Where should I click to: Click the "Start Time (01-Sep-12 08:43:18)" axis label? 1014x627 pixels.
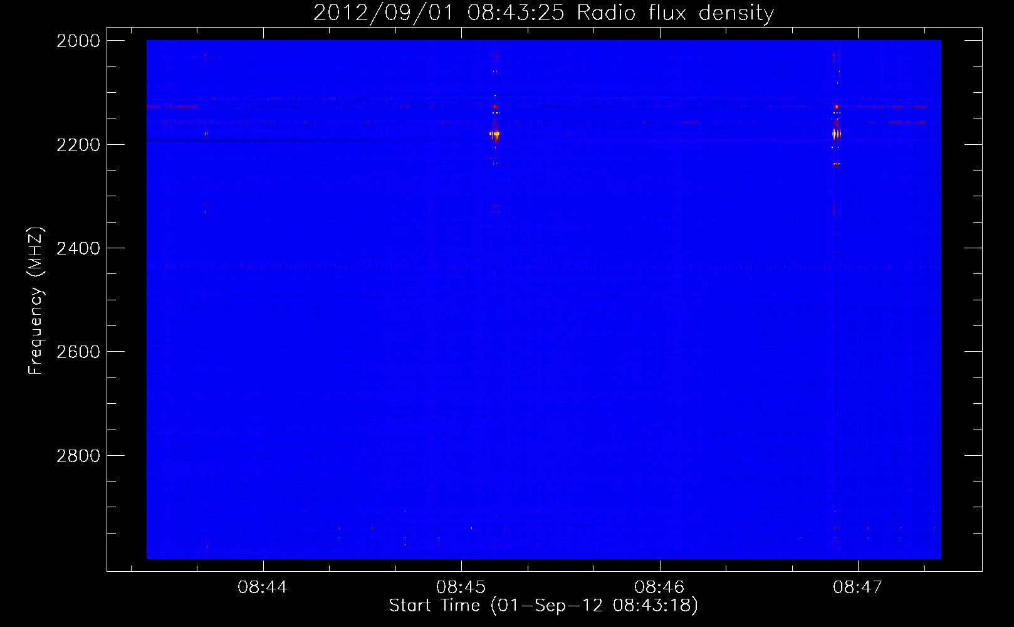(x=543, y=606)
